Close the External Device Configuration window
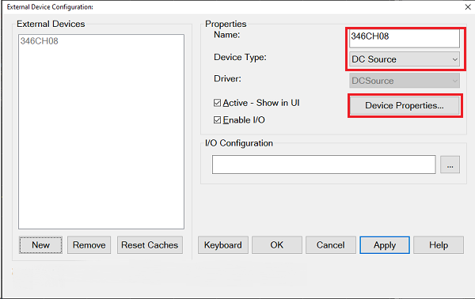 point(468,6)
